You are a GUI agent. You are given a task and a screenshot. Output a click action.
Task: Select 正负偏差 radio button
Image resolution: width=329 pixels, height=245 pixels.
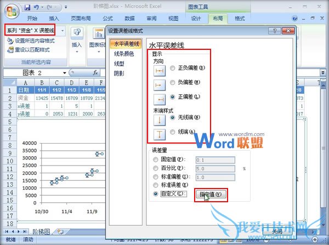click(173, 68)
